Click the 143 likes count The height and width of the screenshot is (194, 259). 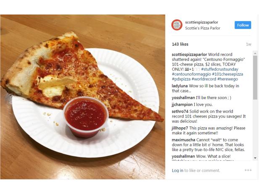tap(180, 44)
